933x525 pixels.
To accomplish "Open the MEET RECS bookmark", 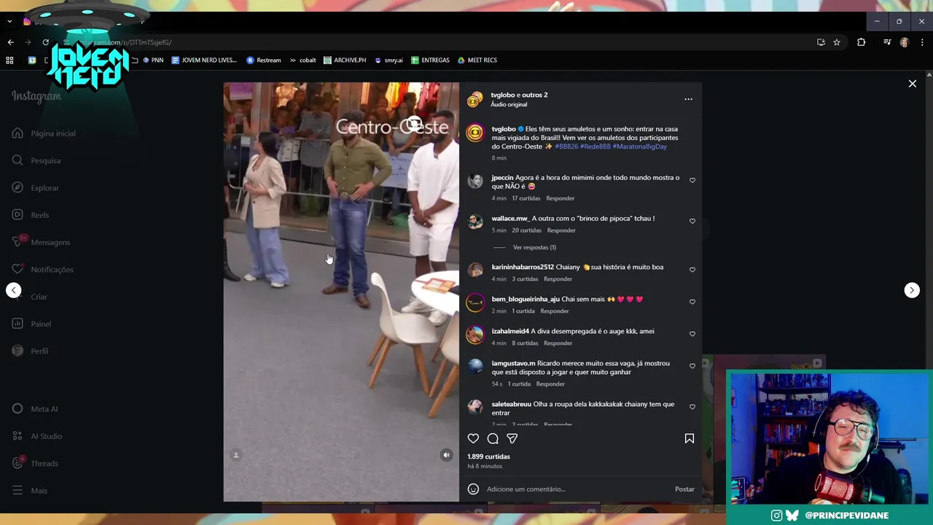I will click(477, 61).
